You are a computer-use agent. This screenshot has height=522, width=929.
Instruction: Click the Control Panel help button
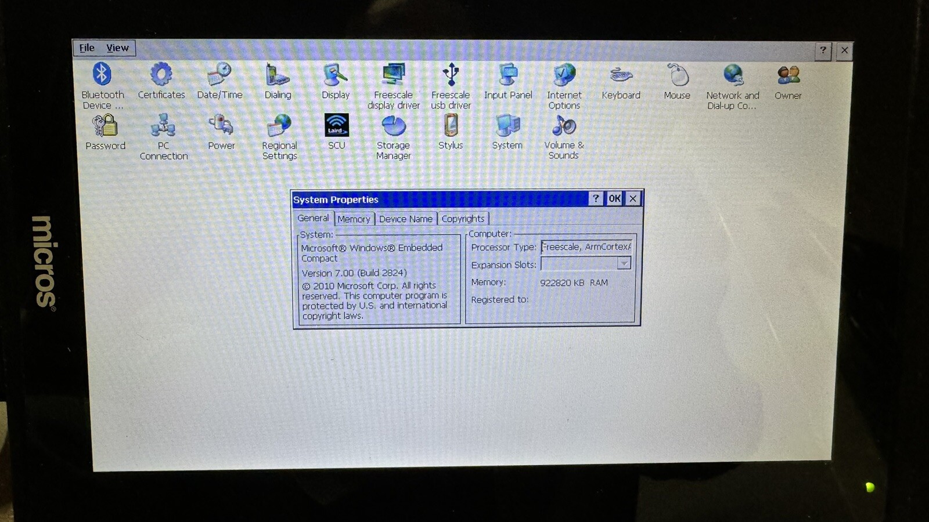pos(823,50)
